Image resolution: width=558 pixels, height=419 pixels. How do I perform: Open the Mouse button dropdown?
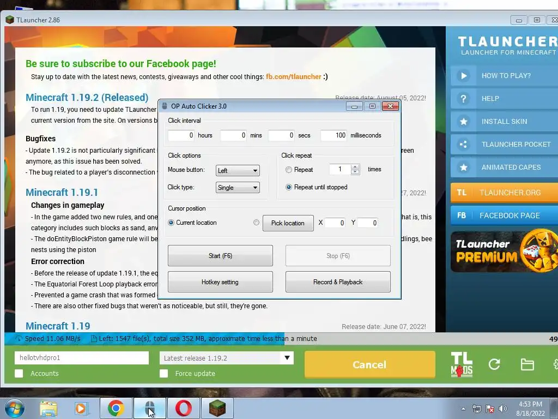(238, 170)
